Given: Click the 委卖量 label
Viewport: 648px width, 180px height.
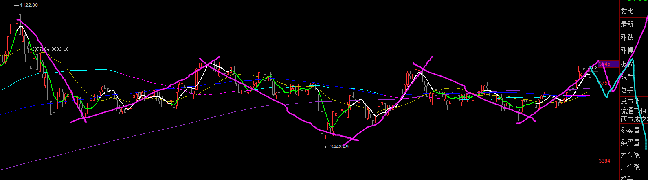Looking at the screenshot, I should point(630,131).
